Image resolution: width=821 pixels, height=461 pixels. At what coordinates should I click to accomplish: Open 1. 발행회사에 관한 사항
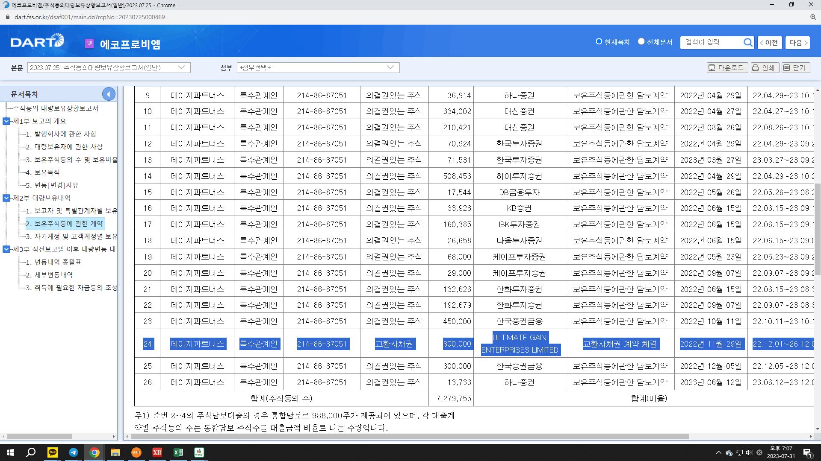pos(61,134)
